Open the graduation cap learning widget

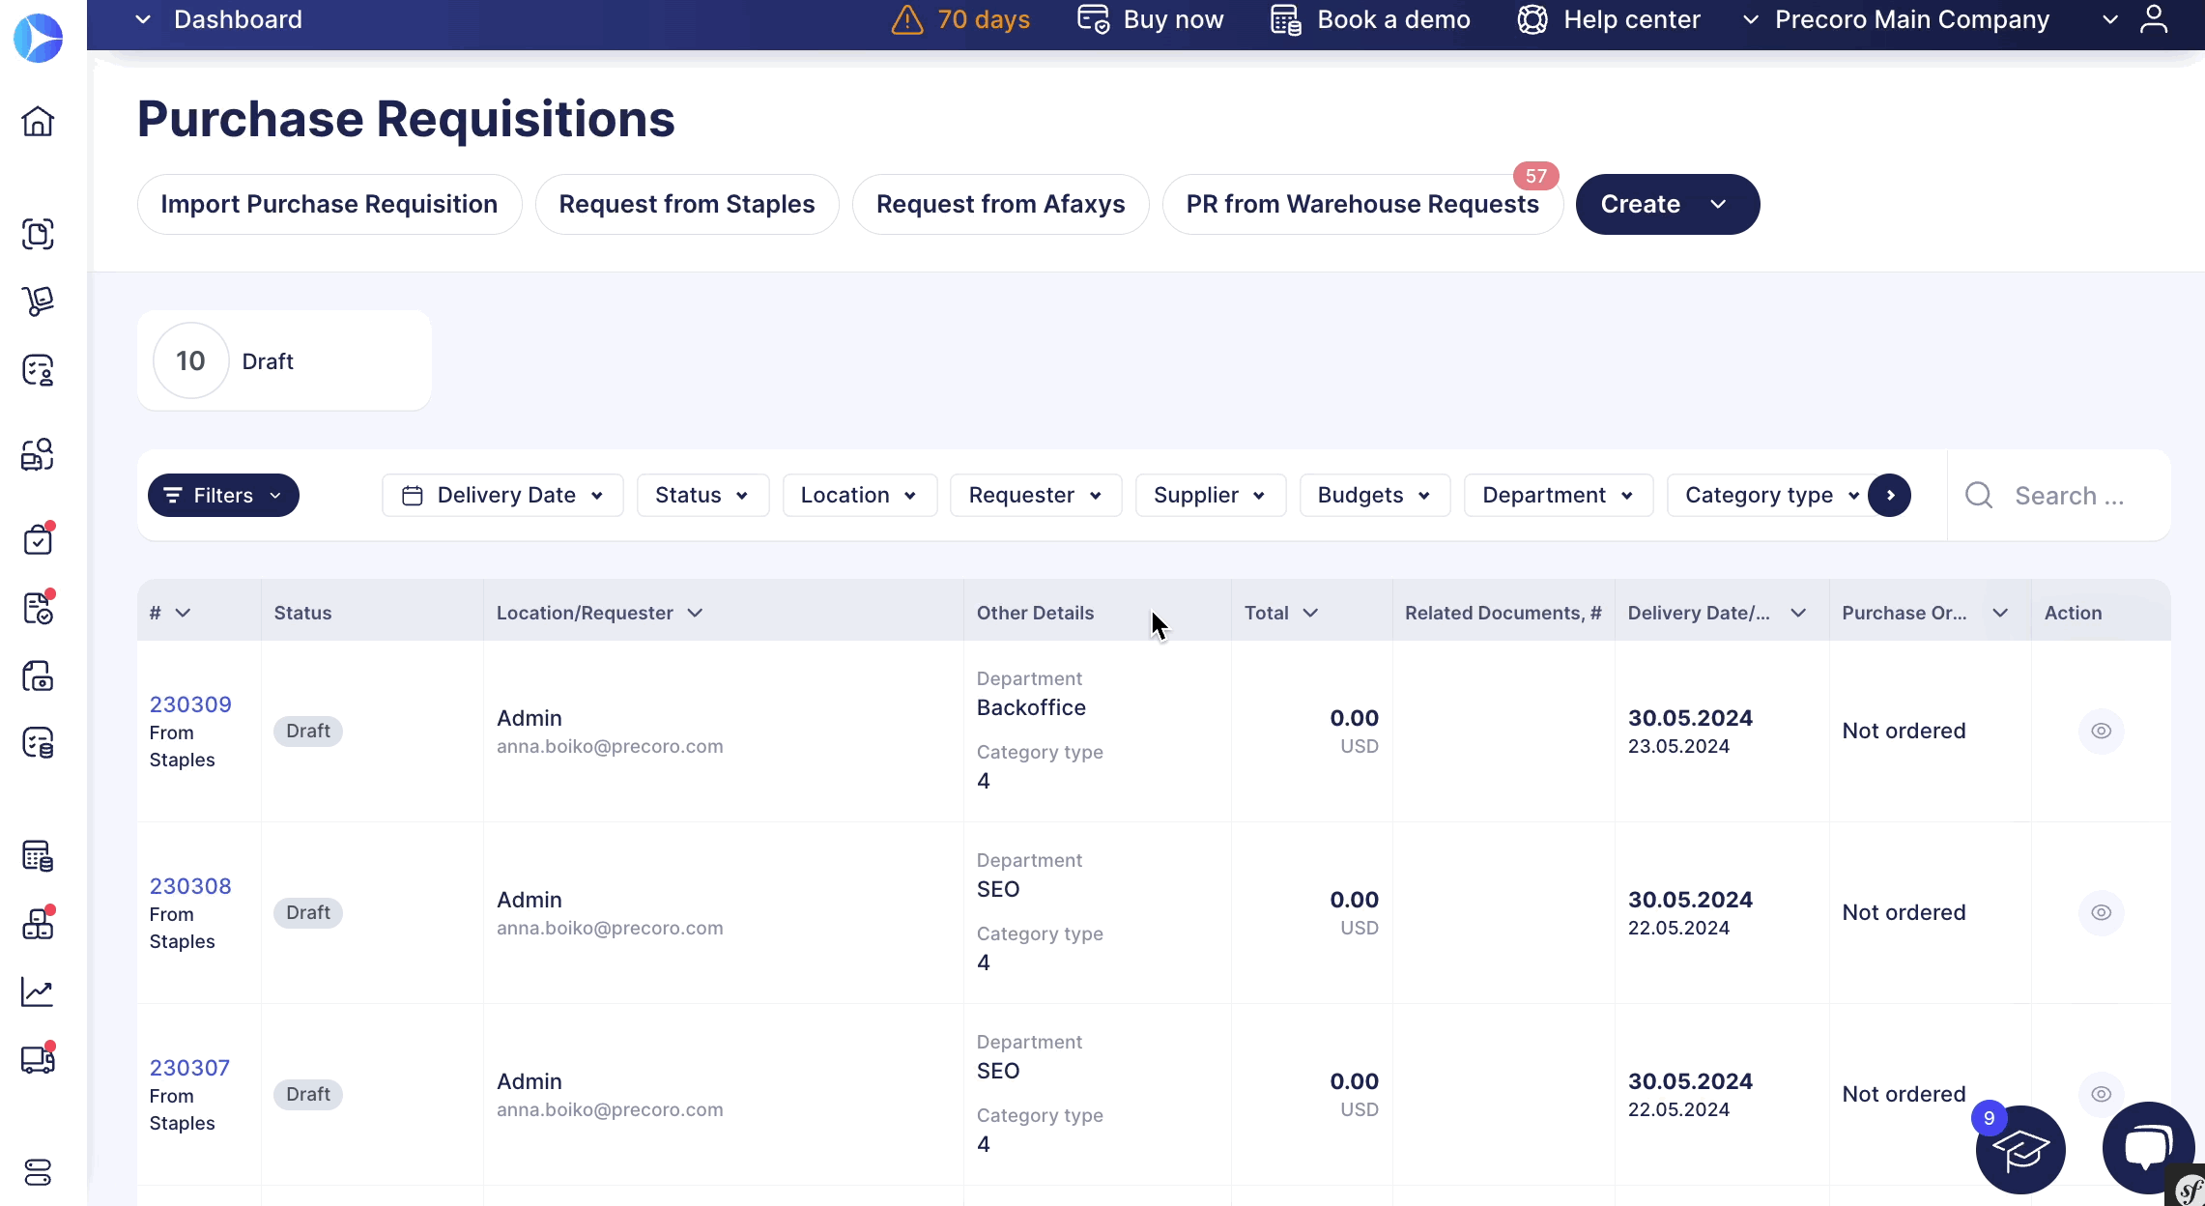(2020, 1150)
